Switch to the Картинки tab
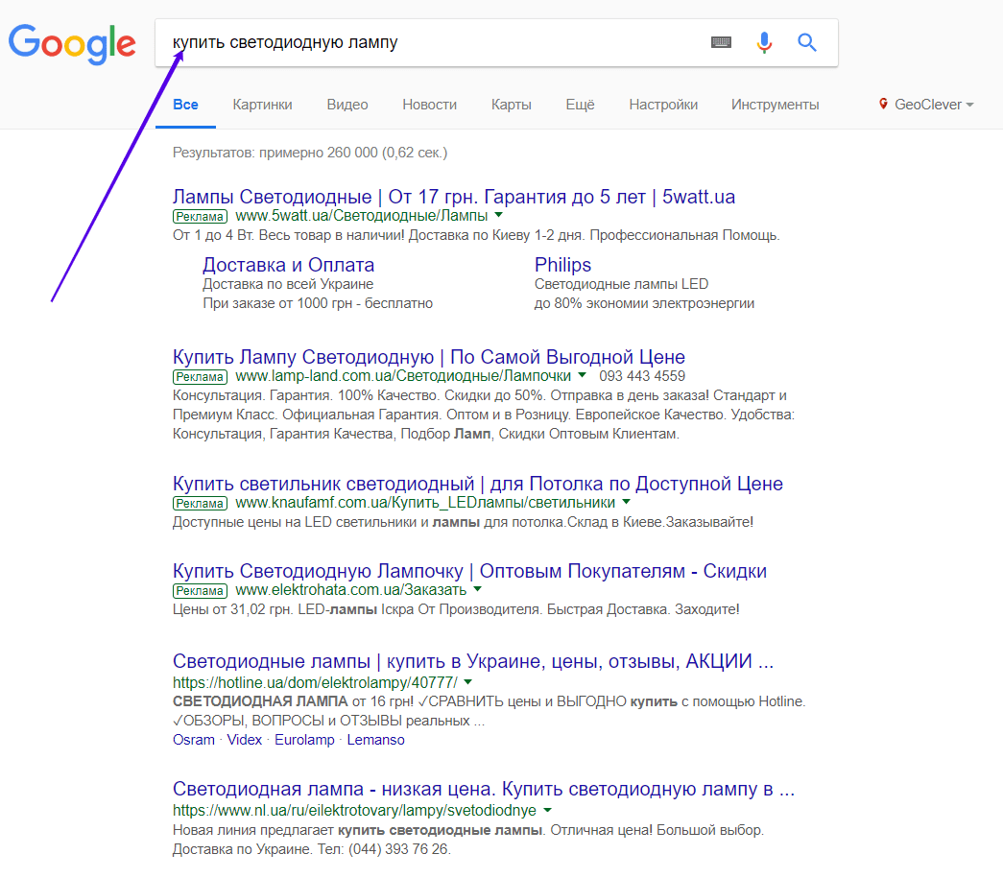Screen dimensions: 1003x878 pyautogui.click(x=262, y=105)
